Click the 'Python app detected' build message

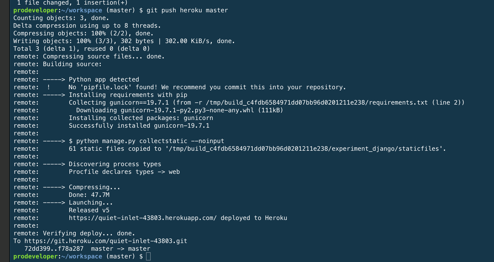point(104,79)
